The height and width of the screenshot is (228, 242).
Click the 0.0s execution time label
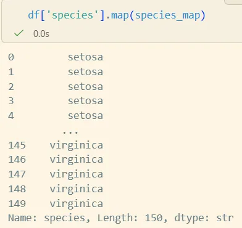pyautogui.click(x=41, y=33)
